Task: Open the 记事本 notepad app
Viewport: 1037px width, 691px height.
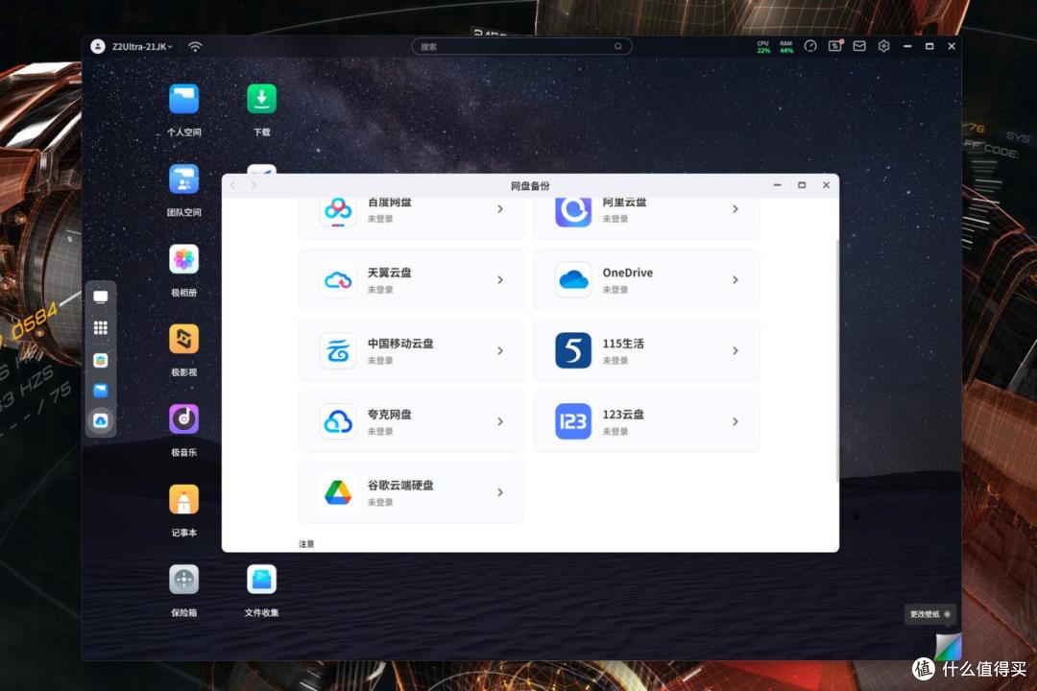Action: pyautogui.click(x=183, y=499)
